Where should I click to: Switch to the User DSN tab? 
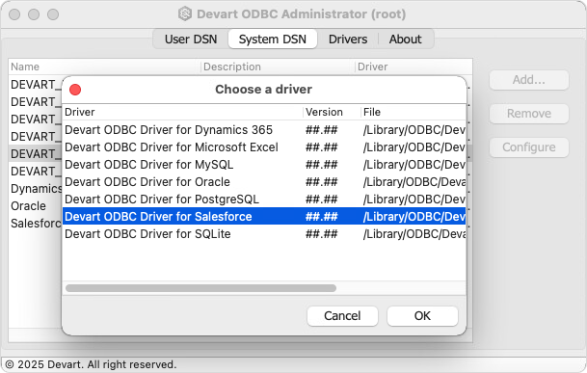pyautogui.click(x=191, y=39)
